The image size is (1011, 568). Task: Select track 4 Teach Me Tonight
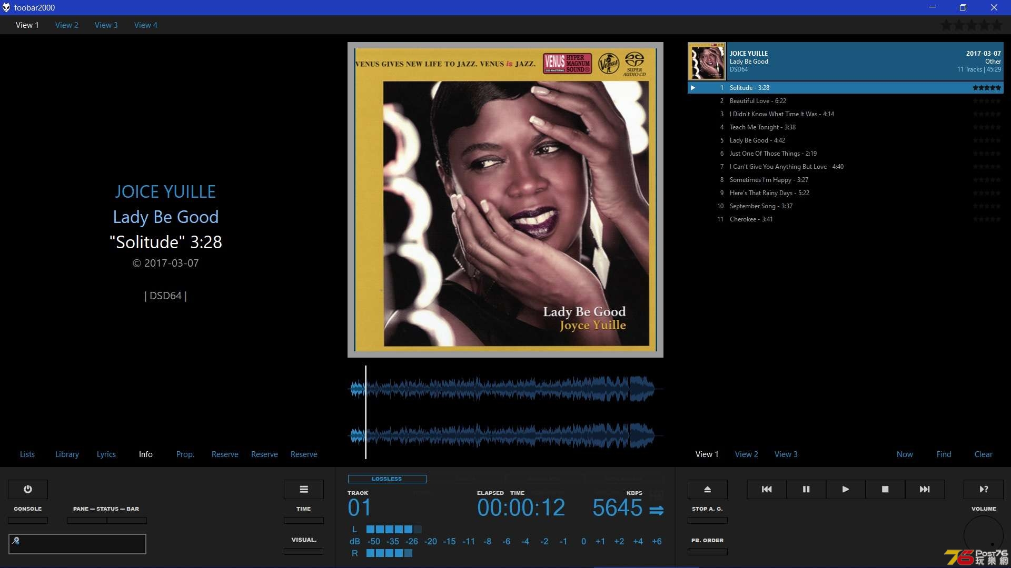(845, 127)
